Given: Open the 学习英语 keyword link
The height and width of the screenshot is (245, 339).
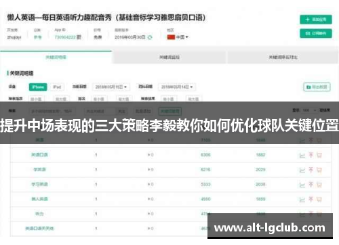Looking at the screenshot, I should (x=39, y=184).
